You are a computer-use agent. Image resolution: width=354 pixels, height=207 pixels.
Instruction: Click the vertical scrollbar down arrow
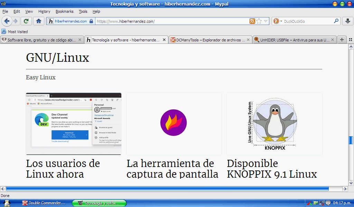click(351, 183)
